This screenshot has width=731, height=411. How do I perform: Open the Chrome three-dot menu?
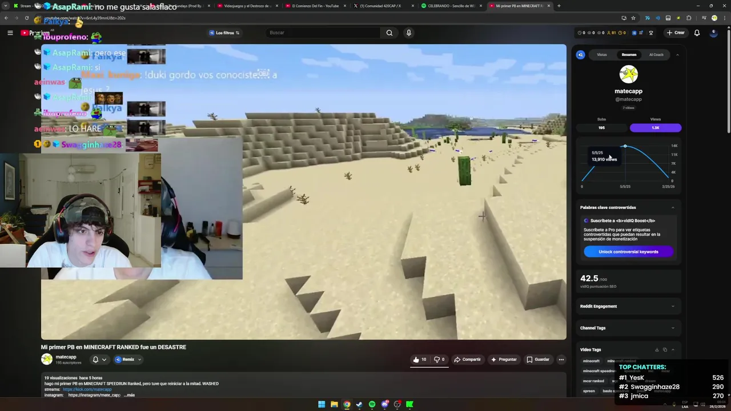(724, 18)
